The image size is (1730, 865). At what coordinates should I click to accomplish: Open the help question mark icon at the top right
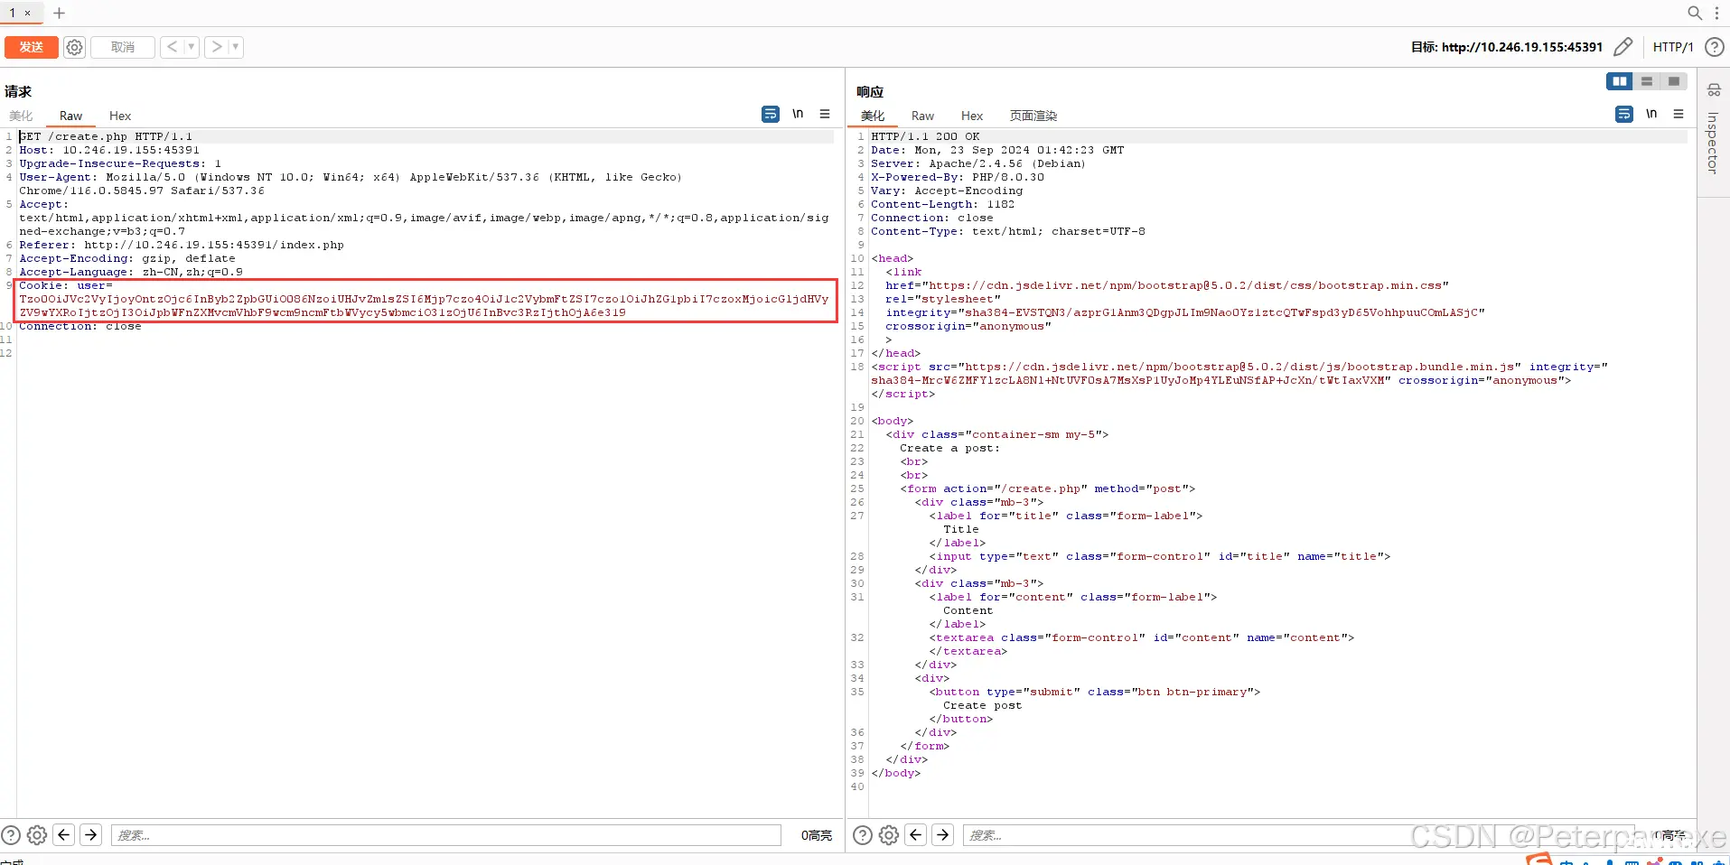tap(1714, 47)
